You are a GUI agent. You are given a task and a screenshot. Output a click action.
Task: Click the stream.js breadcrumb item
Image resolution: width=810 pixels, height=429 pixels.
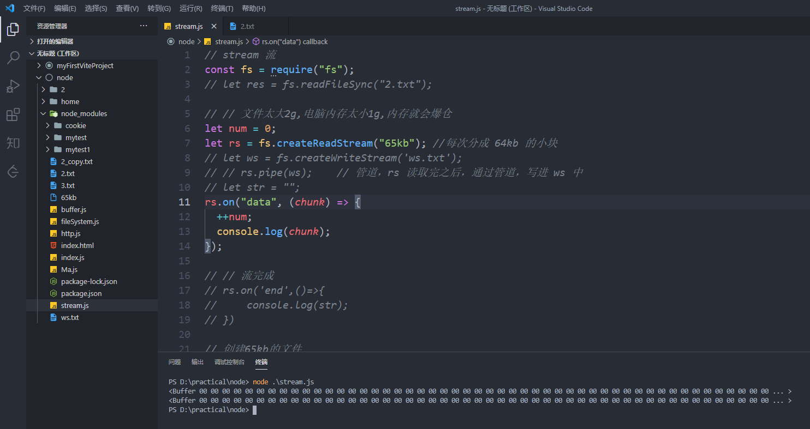point(229,41)
